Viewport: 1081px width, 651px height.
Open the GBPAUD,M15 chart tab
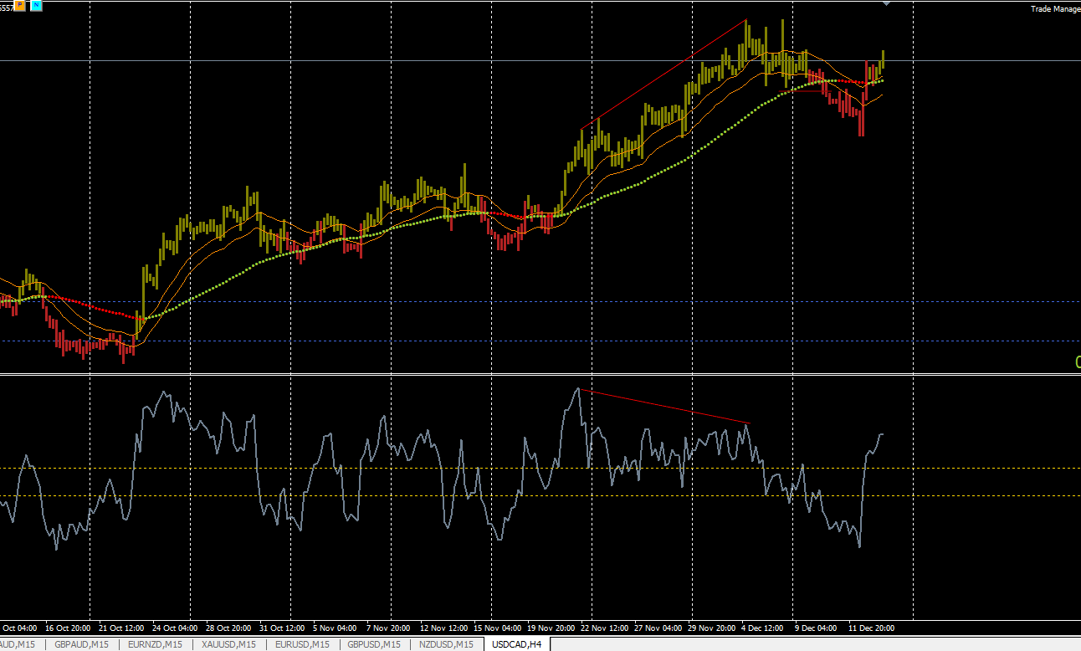[x=81, y=644]
